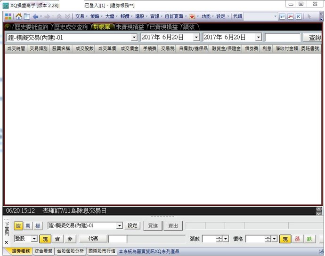Click the K-line icon in the toolbar
This screenshot has width=325, height=256.
coord(298,16)
